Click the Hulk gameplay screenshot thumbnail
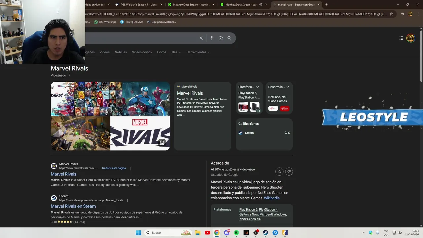The height and width of the screenshot is (238, 423). pos(80,134)
